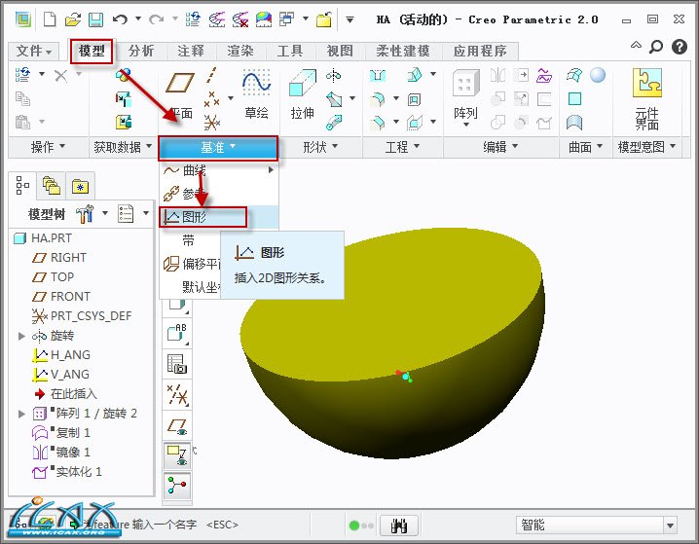
Task: Switch to the 工具 tab
Action: point(290,52)
